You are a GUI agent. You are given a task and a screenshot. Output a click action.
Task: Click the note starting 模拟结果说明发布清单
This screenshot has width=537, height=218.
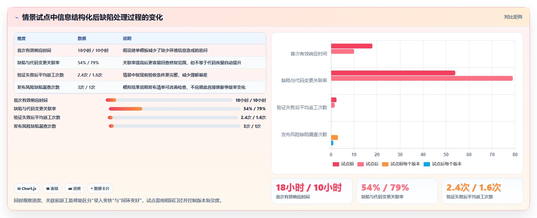tap(184, 87)
